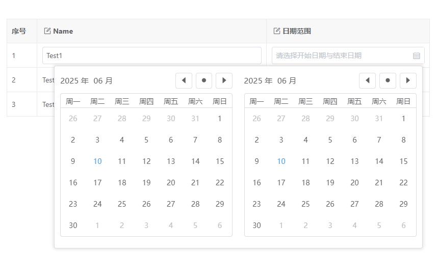Click next month arrow in right calendar

(408, 80)
